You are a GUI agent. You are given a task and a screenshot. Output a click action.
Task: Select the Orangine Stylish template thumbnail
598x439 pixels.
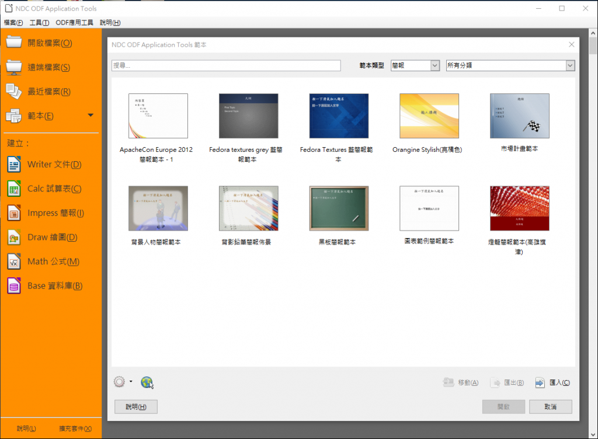pyautogui.click(x=429, y=116)
